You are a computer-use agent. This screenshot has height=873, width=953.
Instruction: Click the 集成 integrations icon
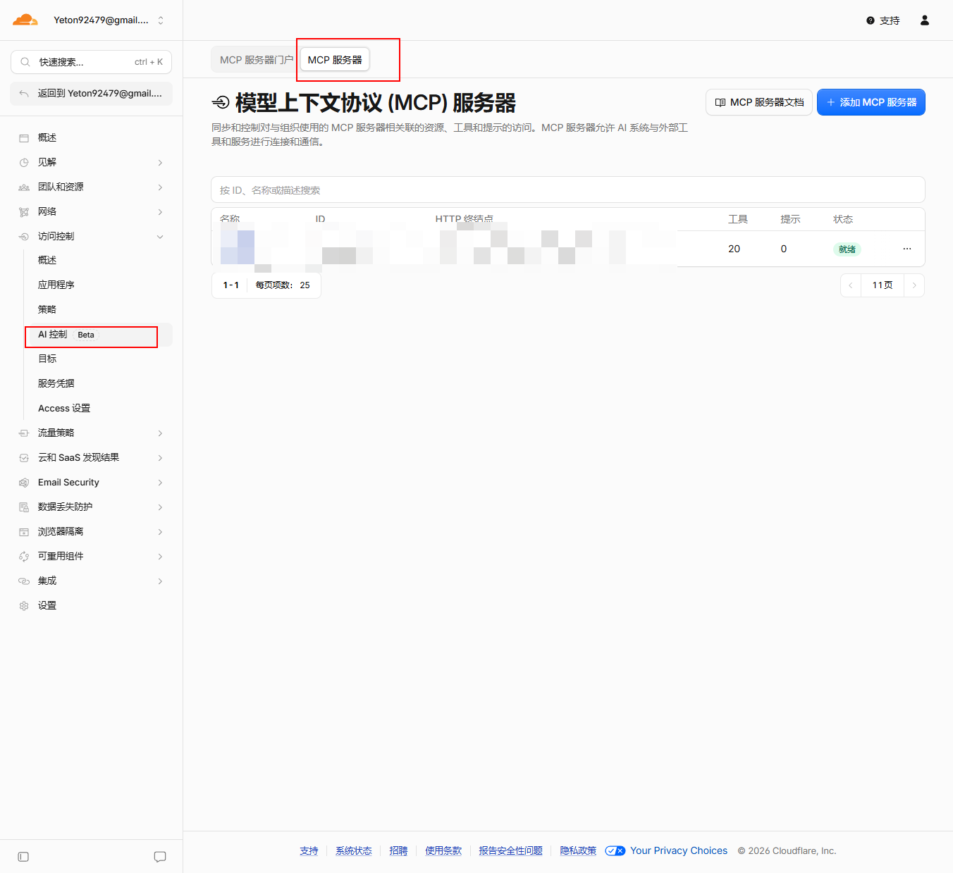24,581
